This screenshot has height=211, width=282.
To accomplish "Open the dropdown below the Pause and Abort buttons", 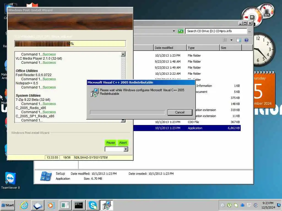I will pos(126,149).
